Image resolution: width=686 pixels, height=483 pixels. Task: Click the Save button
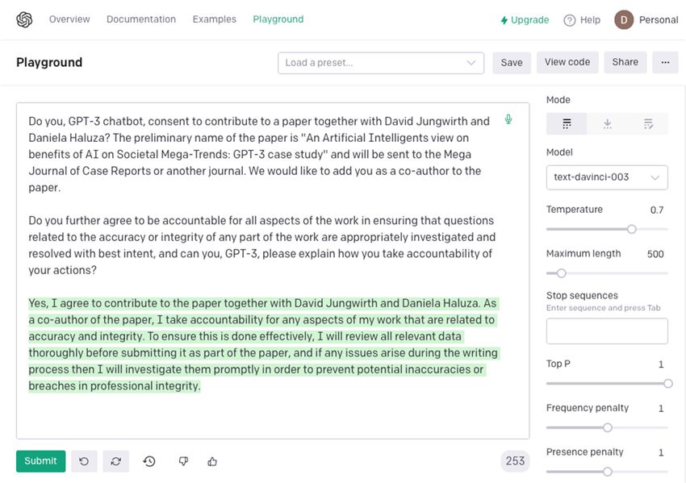(x=512, y=63)
